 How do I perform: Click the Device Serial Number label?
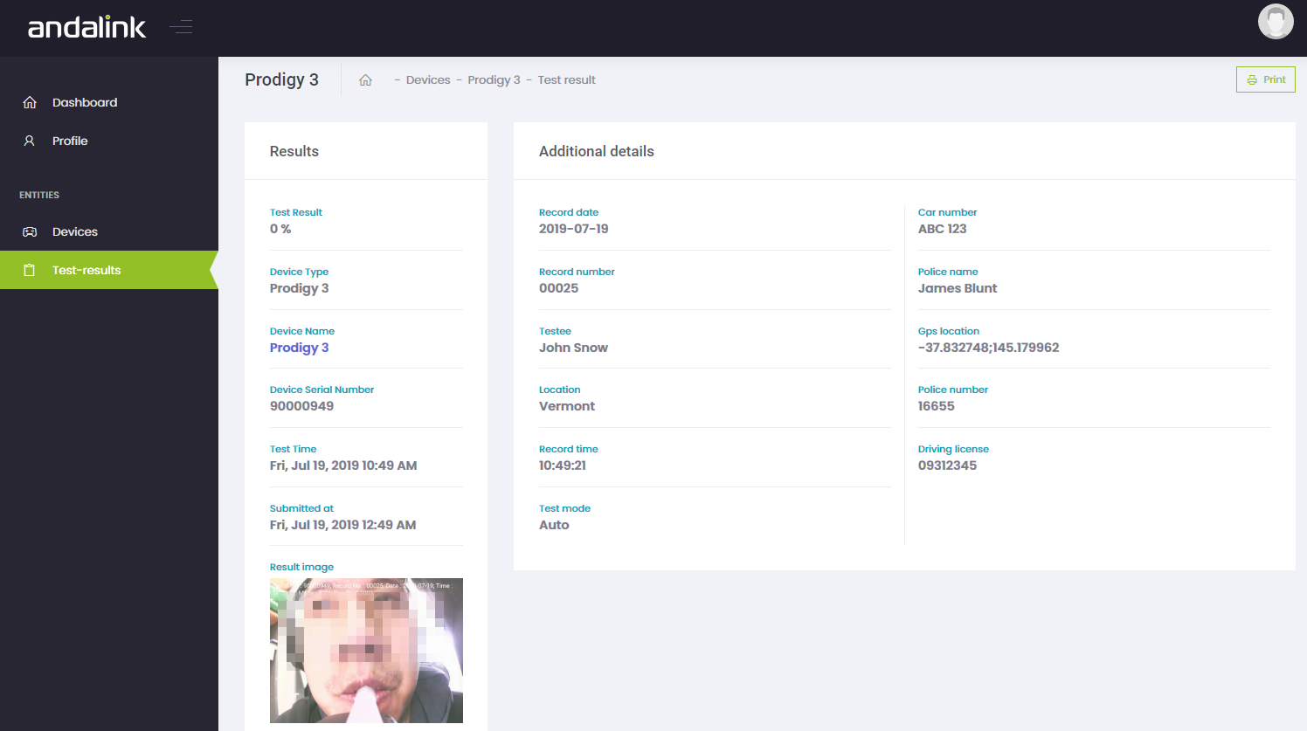click(322, 390)
